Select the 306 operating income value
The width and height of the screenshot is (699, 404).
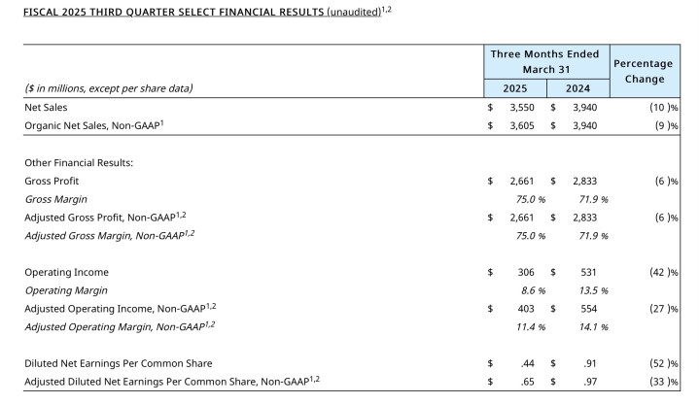[x=526, y=272]
